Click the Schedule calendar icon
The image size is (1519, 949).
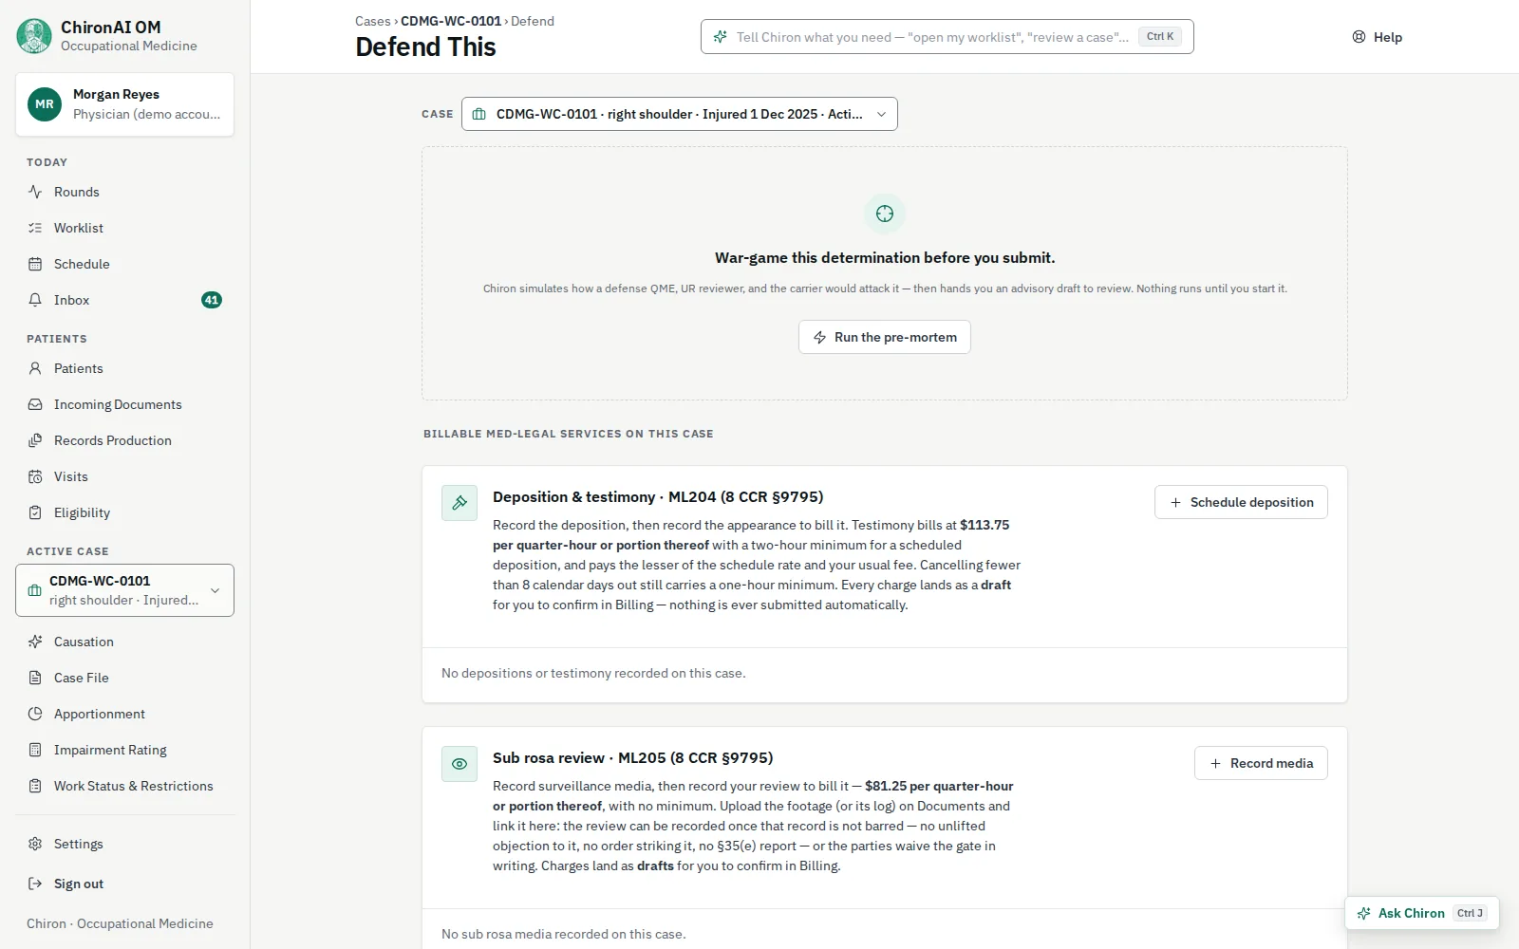tap(35, 264)
